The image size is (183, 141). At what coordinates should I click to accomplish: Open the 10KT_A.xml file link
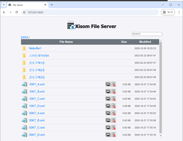click(x=37, y=84)
